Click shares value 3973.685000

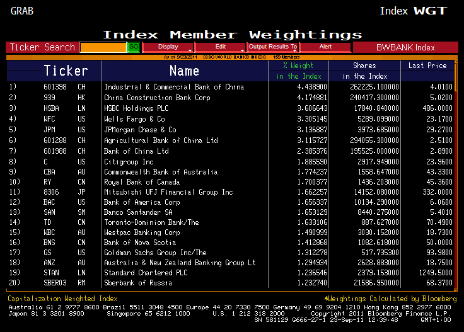coord(378,130)
